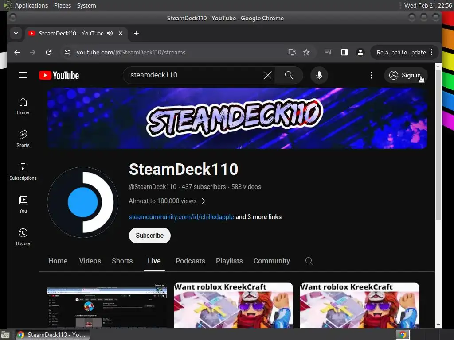The width and height of the screenshot is (454, 340).
Task: Open Almost to 180,000 views description
Action: coord(163,201)
